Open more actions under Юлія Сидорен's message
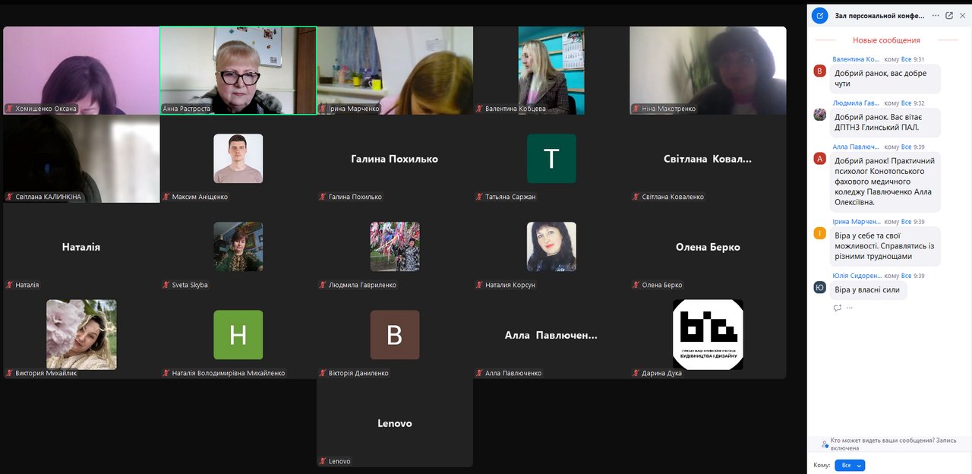The image size is (972, 474). tap(850, 308)
